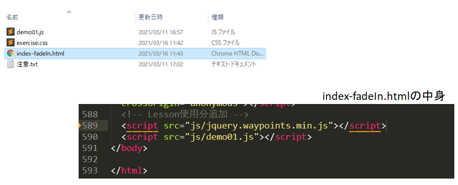Click the テキスト ドキュメント type cell
The height and width of the screenshot is (185, 458).
[x=234, y=64]
